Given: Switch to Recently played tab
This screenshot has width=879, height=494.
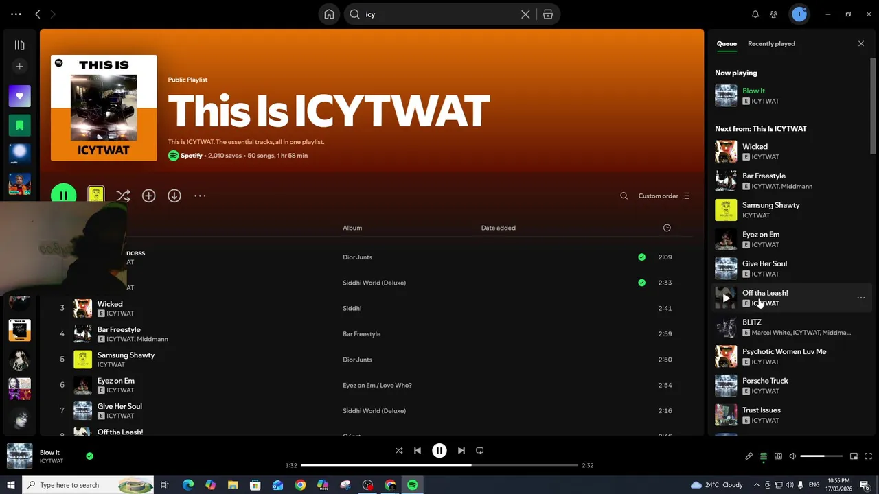Looking at the screenshot, I should (771, 44).
